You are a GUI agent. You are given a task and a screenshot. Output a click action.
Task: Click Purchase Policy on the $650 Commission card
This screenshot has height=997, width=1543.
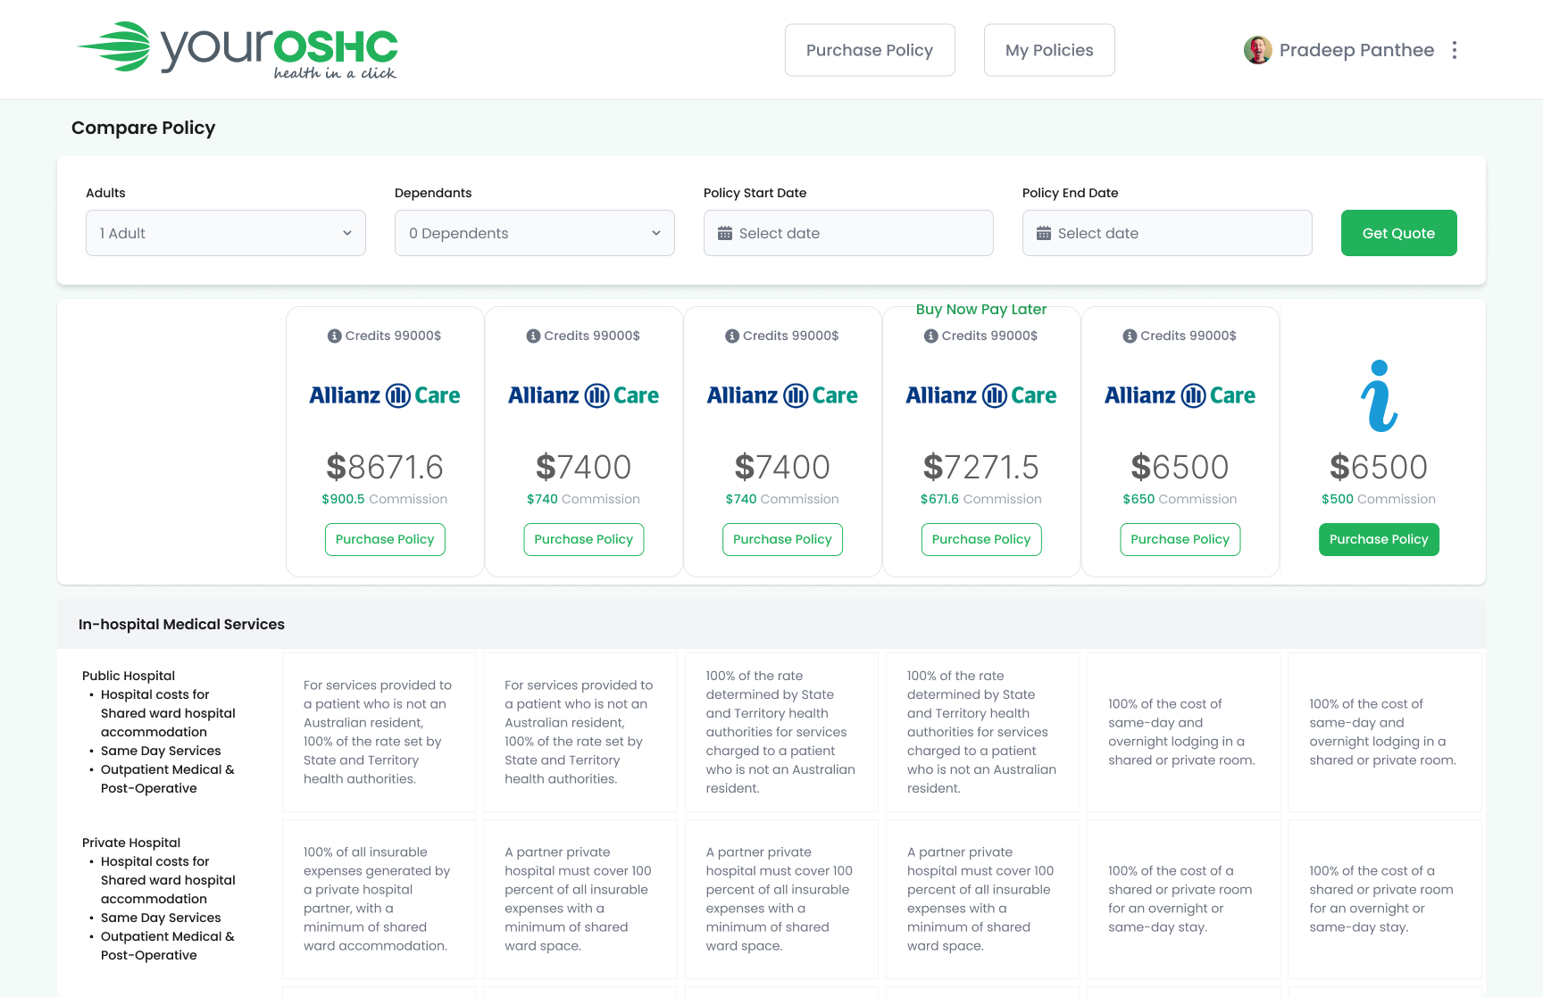click(1180, 539)
